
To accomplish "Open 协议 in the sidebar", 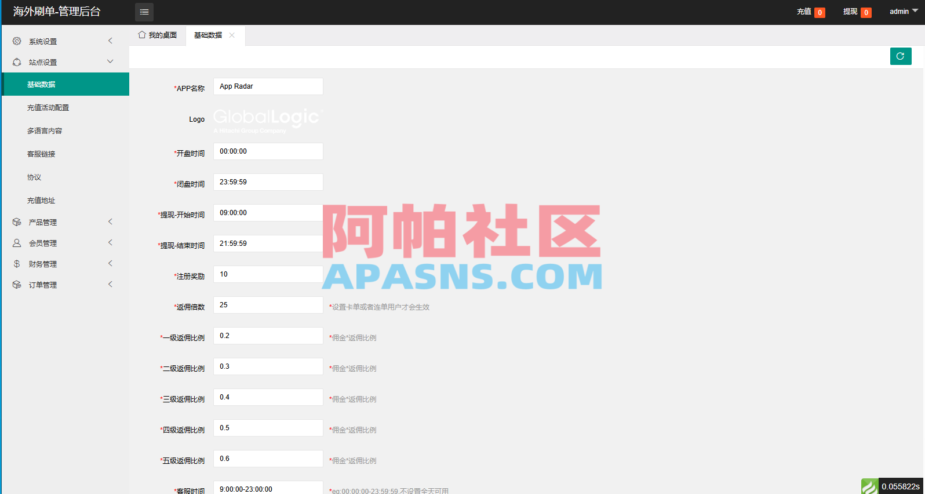I will point(65,177).
